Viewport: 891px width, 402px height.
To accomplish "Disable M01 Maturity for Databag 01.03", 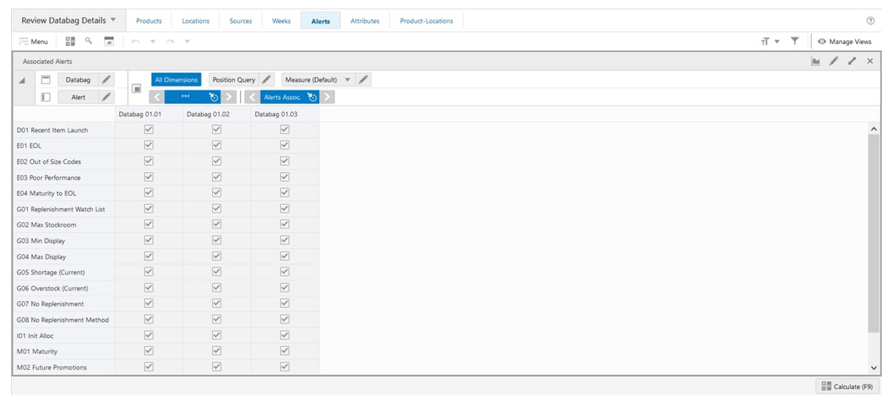I will pyautogui.click(x=285, y=351).
